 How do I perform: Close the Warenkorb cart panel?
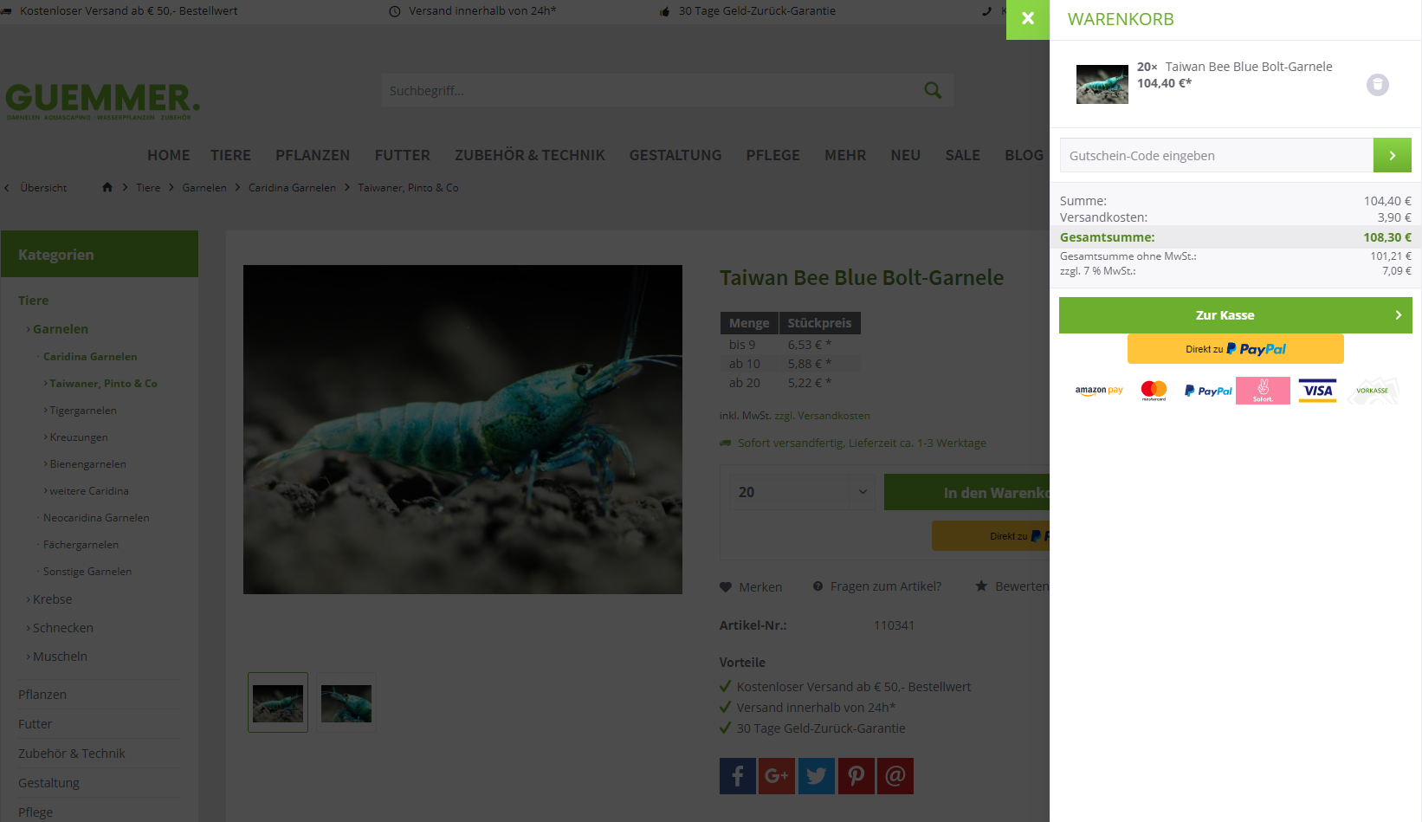tap(1028, 19)
